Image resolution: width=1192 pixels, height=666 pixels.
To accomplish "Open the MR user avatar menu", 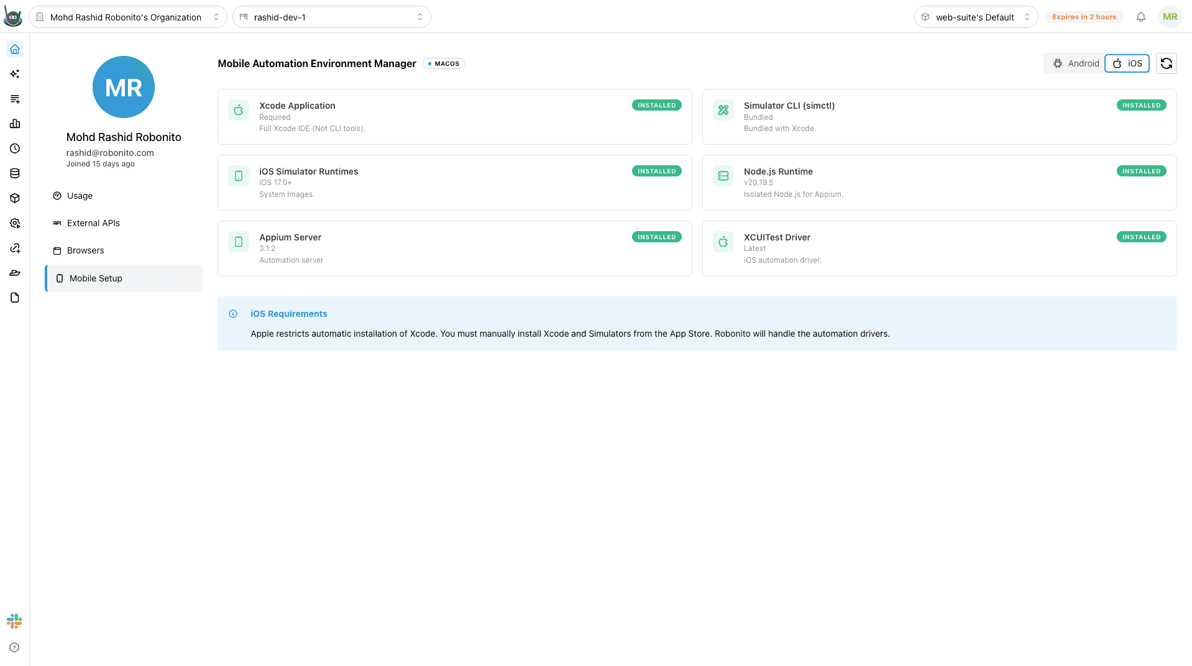I will click(x=1170, y=17).
